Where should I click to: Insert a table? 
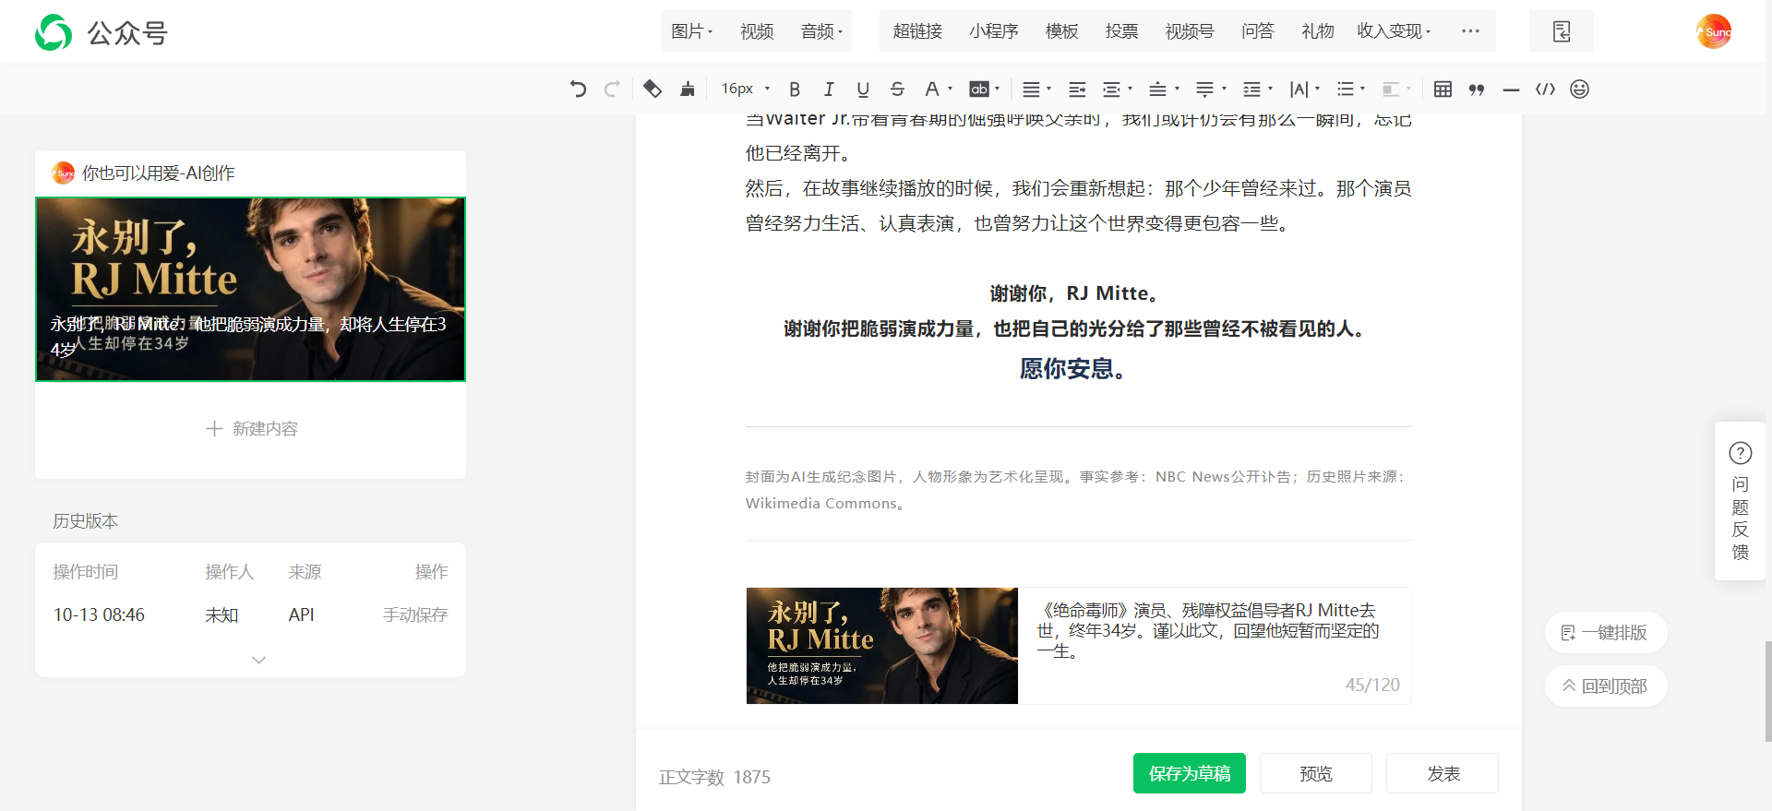(x=1443, y=89)
